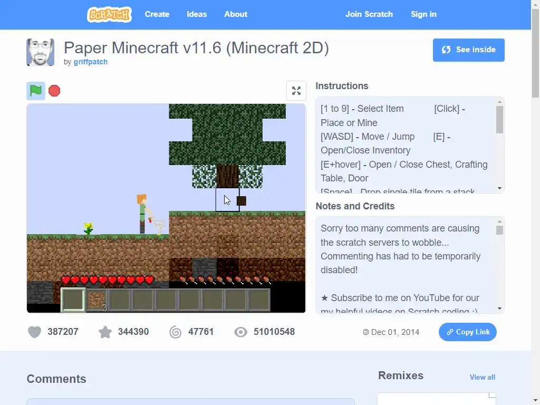The height and width of the screenshot is (405, 540).
Task: Open the About menu item
Action: point(236,14)
